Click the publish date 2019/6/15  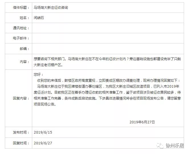click(43, 132)
